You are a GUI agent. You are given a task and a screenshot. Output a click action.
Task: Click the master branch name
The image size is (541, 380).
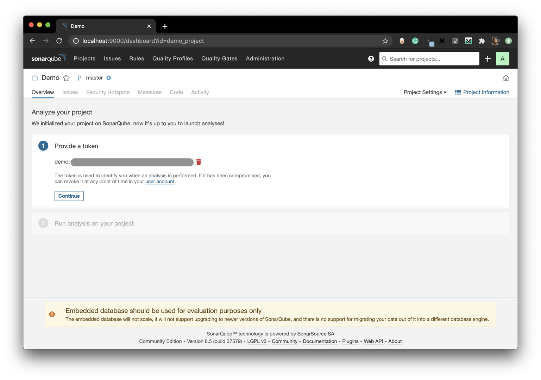[94, 78]
